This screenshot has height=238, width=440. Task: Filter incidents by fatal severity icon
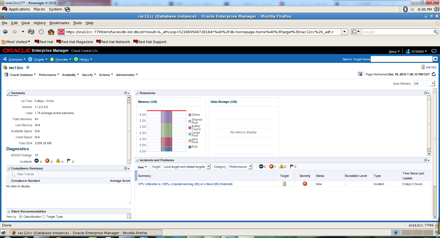pyautogui.click(x=261, y=166)
